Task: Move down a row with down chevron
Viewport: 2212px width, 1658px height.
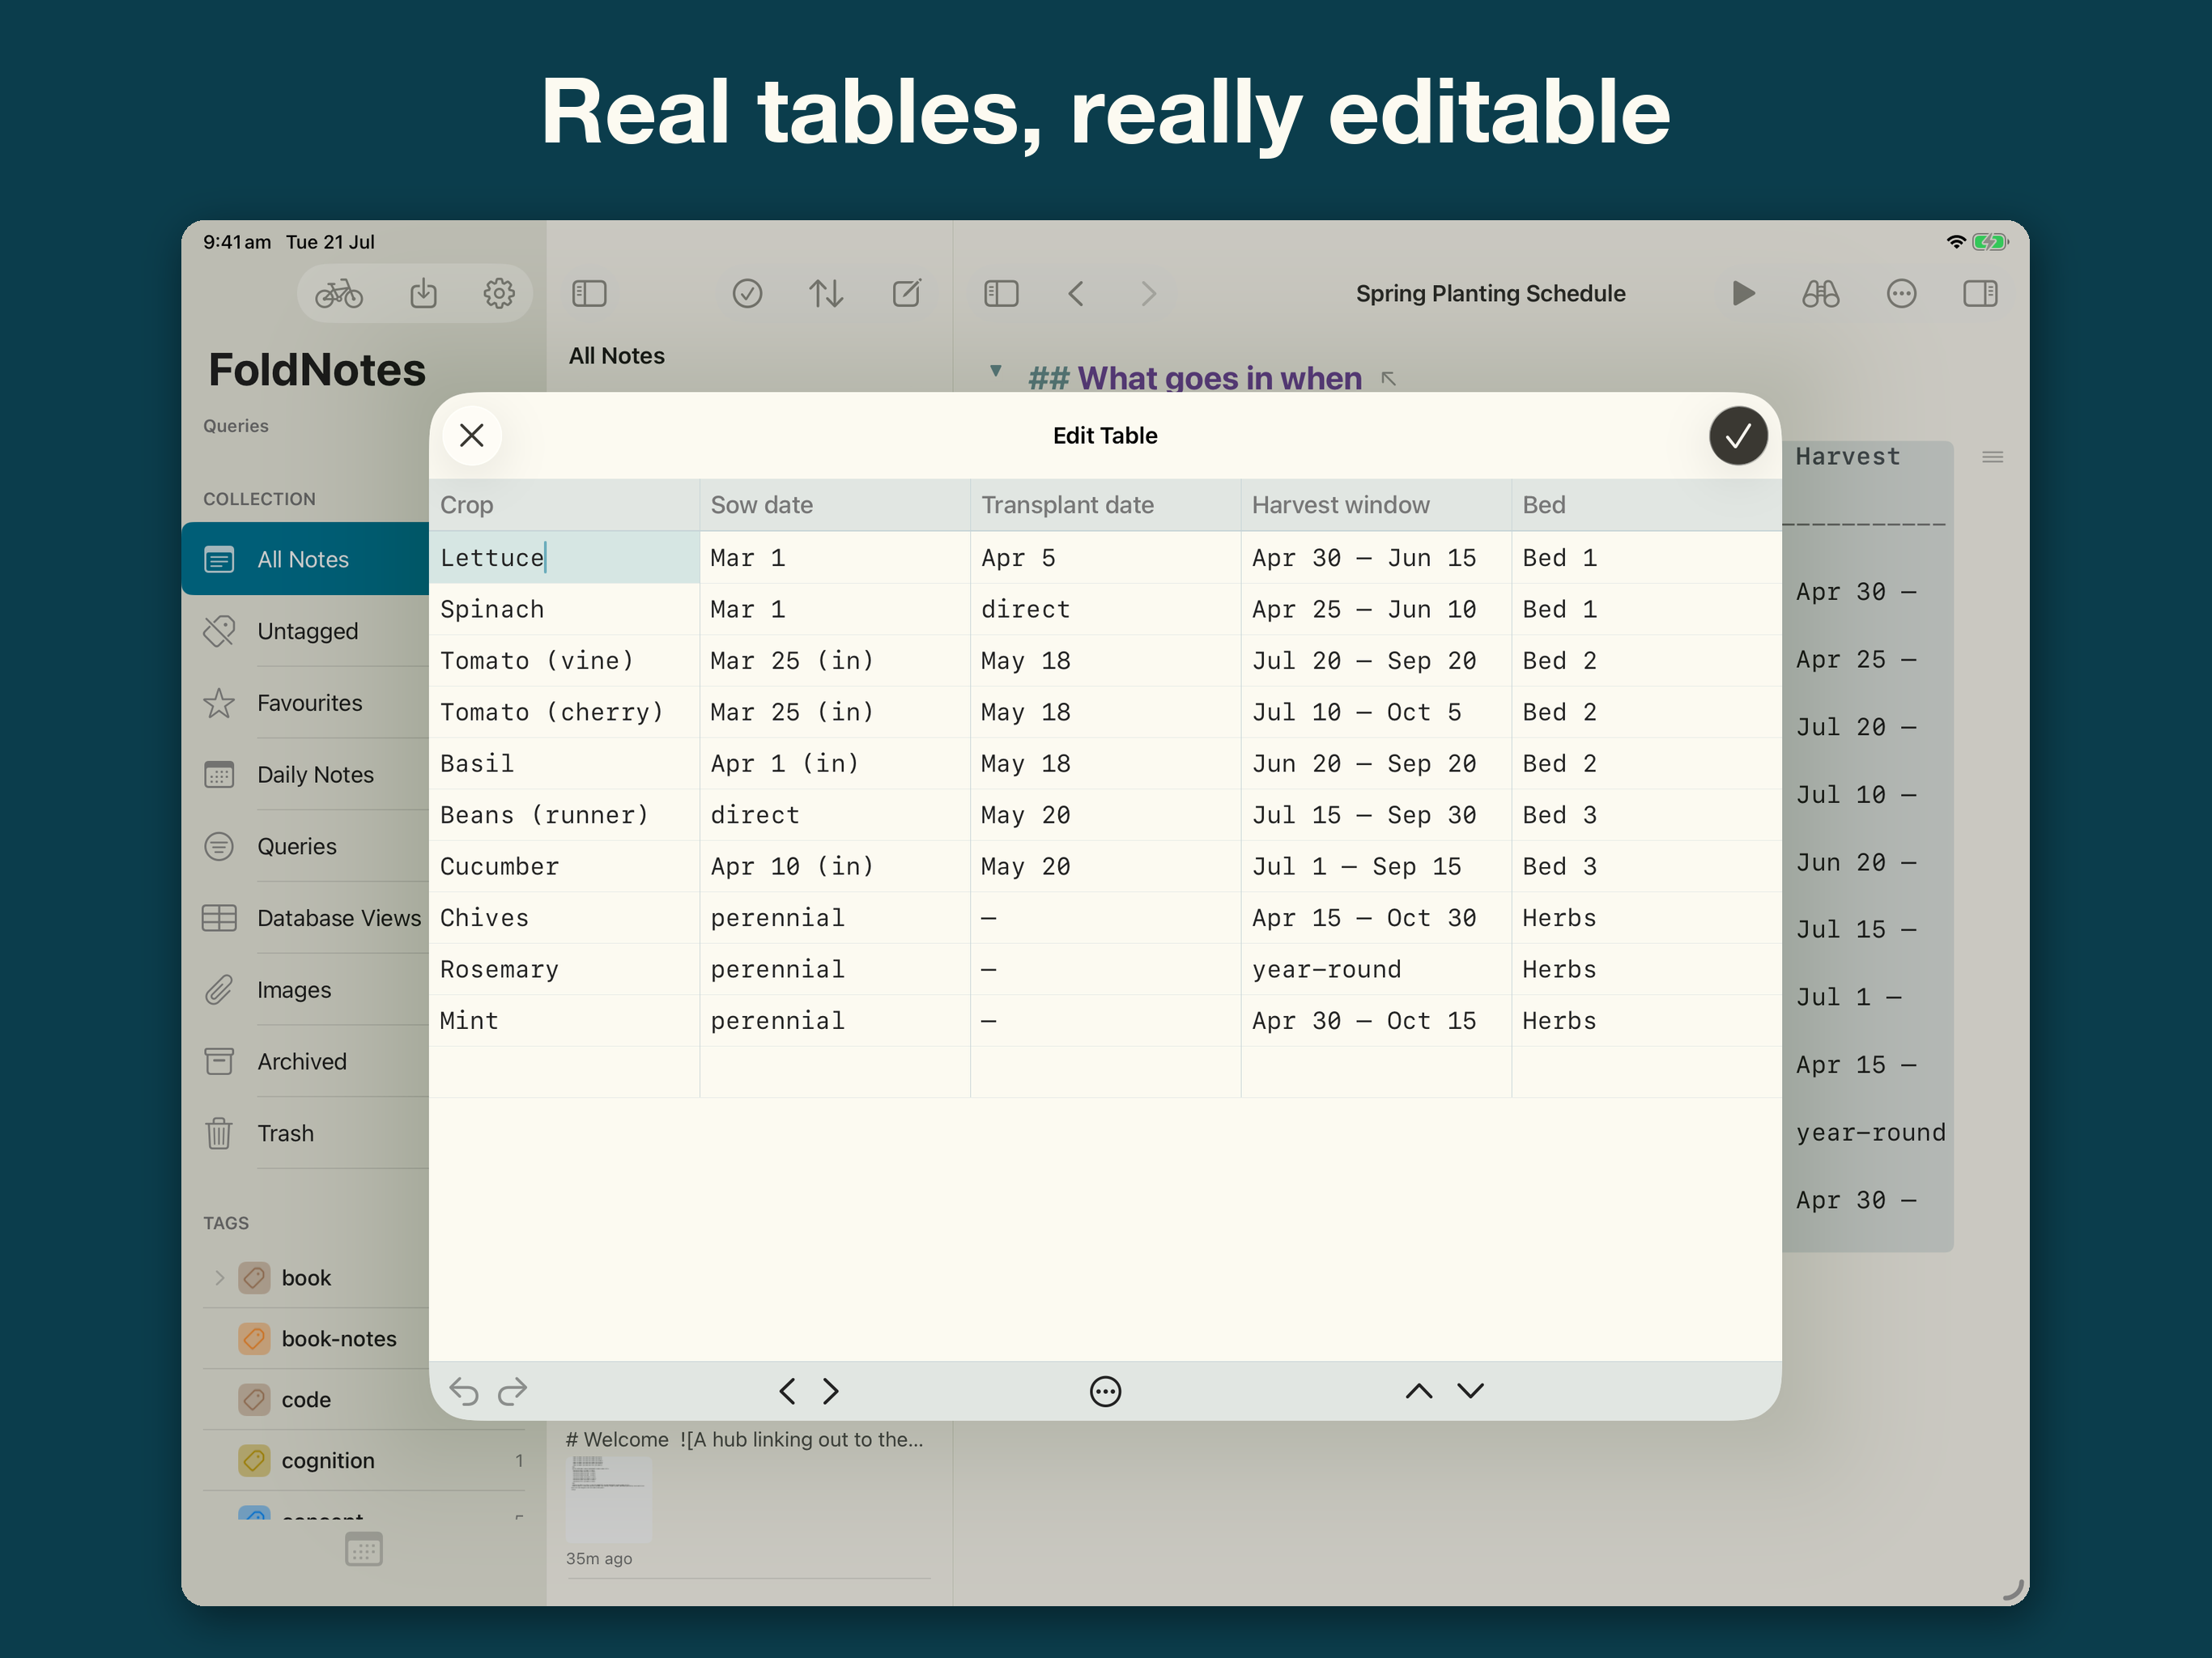Action: pyautogui.click(x=1470, y=1391)
